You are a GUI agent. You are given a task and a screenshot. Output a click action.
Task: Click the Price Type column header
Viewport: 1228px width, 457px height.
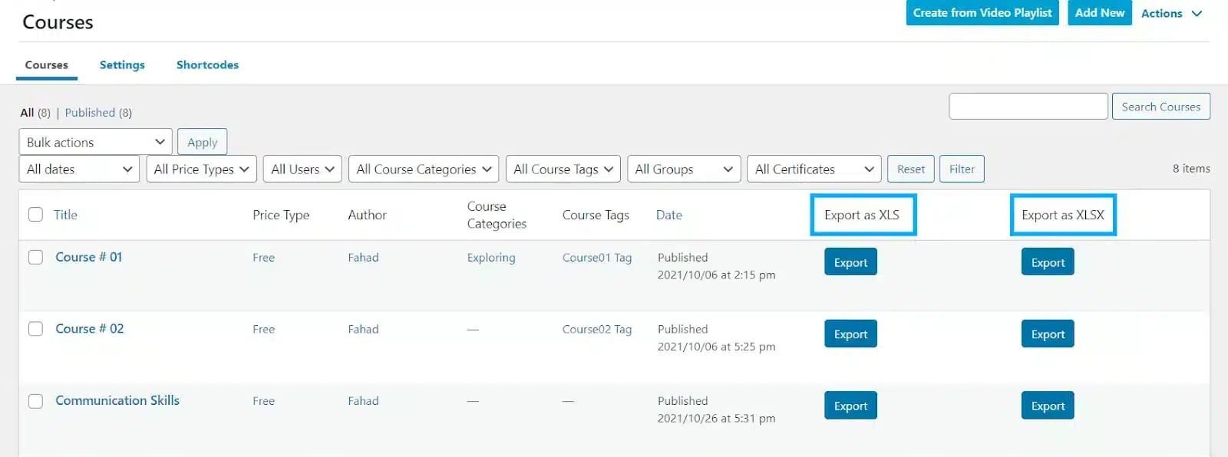tap(281, 215)
